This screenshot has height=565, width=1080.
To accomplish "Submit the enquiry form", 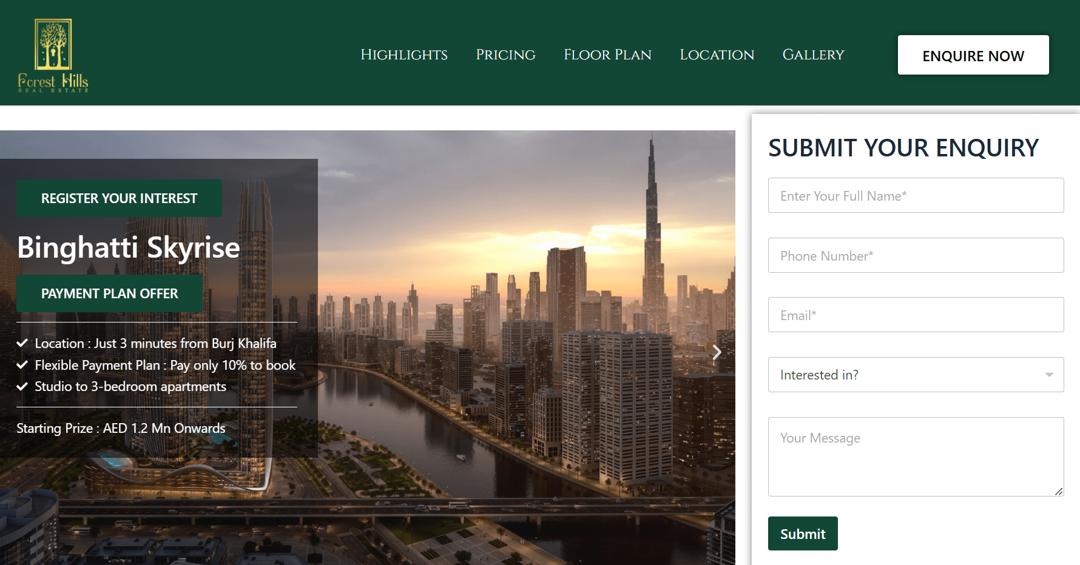I will coord(802,533).
